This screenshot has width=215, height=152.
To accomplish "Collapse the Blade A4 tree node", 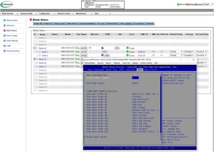I will [x=35, y=48].
